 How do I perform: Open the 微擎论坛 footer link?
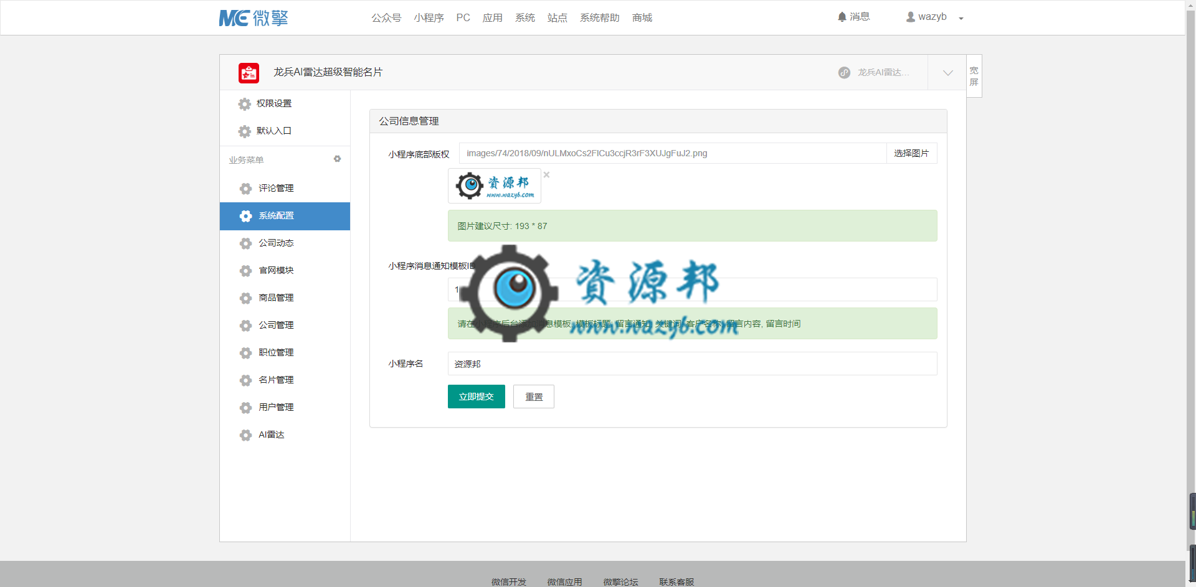pyautogui.click(x=621, y=582)
